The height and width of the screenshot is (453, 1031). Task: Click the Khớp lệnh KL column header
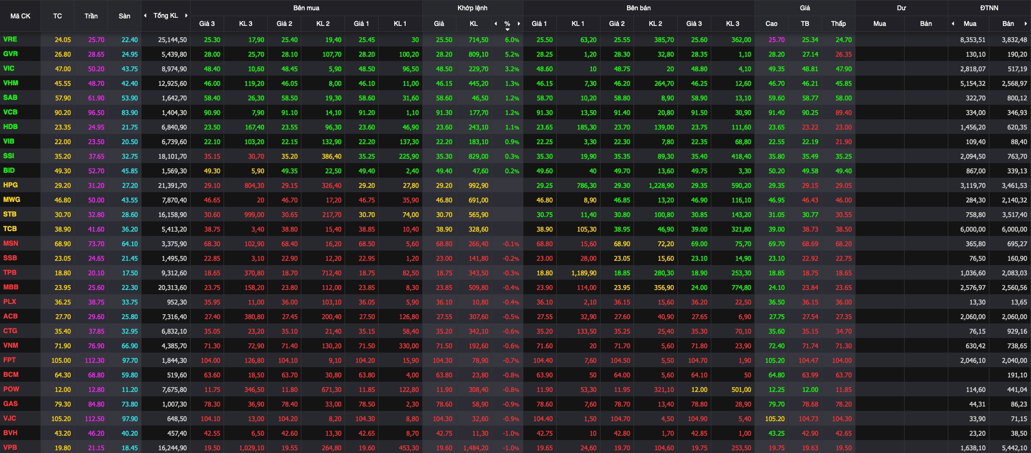click(x=474, y=24)
